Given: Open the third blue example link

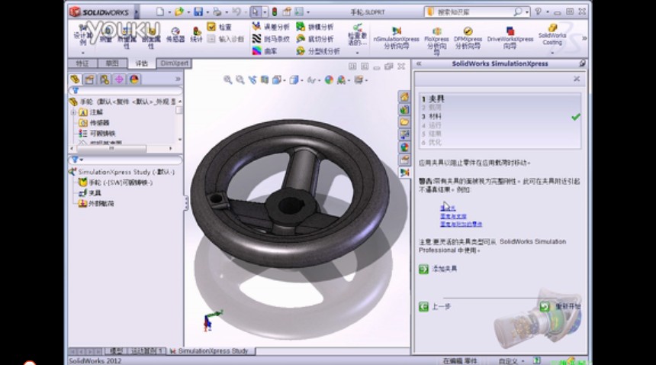Looking at the screenshot, I should (x=461, y=224).
